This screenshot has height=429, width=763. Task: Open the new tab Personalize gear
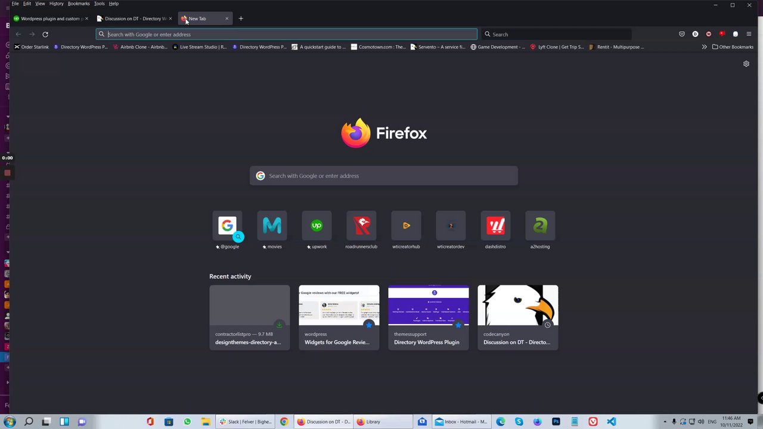click(746, 64)
